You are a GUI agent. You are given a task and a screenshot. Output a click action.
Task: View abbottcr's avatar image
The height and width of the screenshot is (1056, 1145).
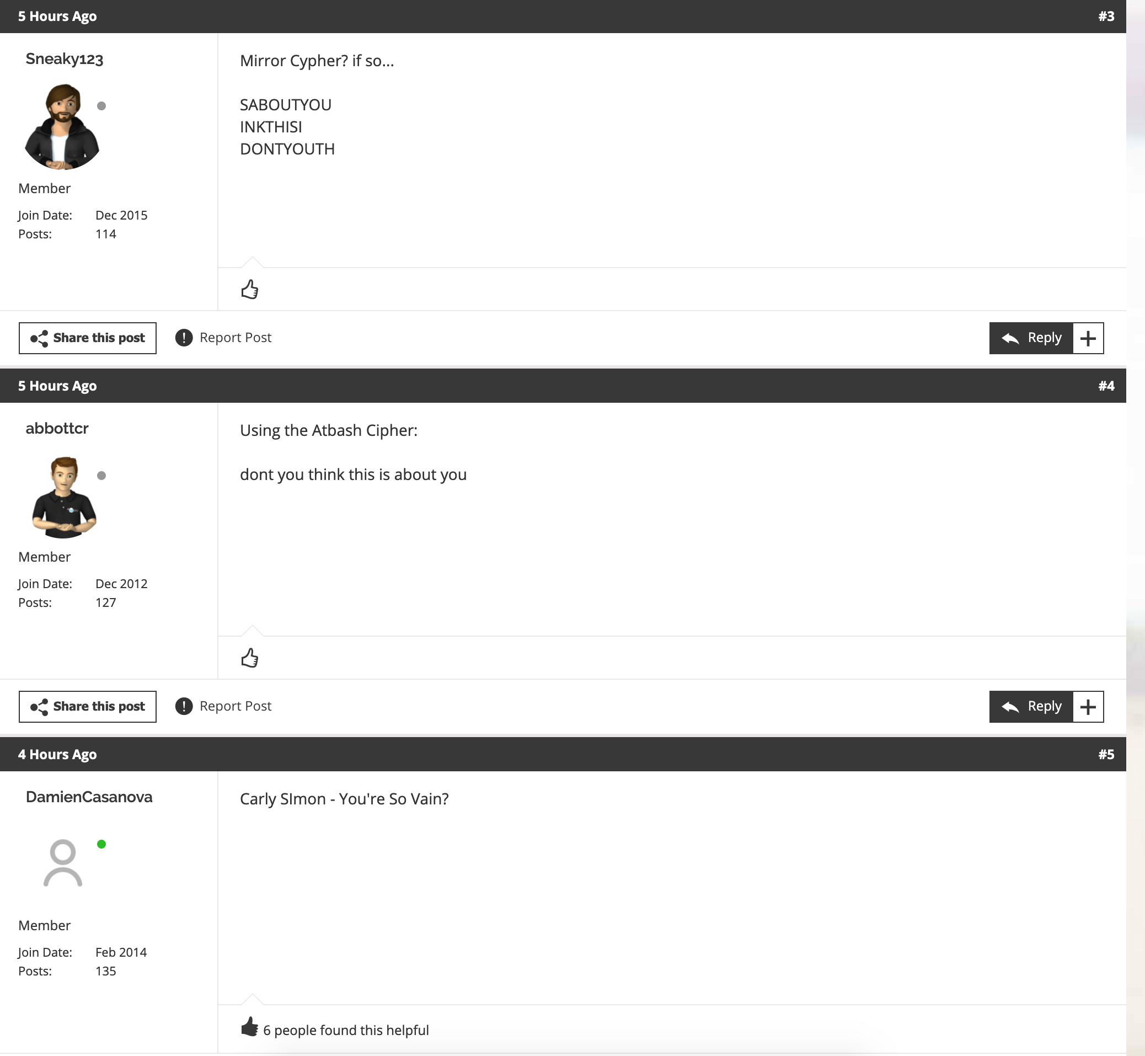pyautogui.click(x=64, y=497)
